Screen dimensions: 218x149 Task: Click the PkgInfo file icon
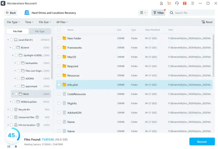[64, 103]
